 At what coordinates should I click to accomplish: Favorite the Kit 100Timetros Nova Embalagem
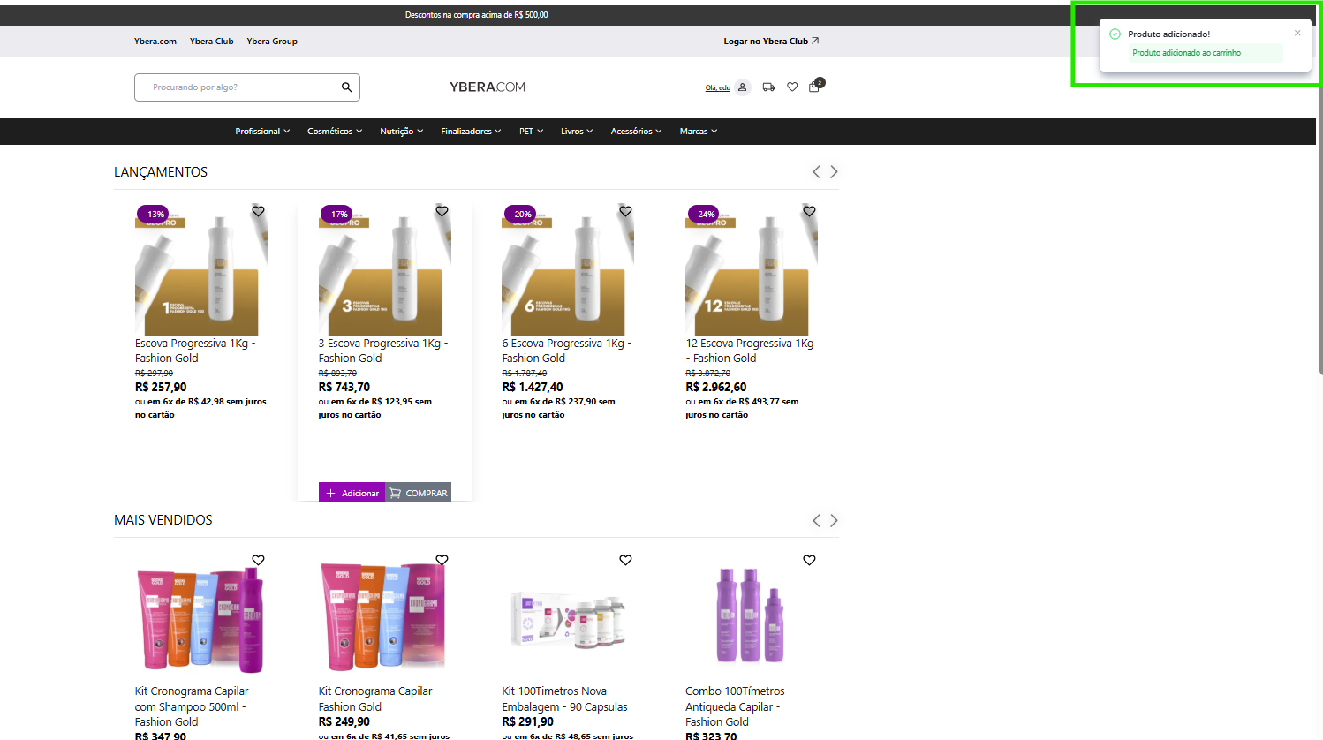[x=625, y=560]
